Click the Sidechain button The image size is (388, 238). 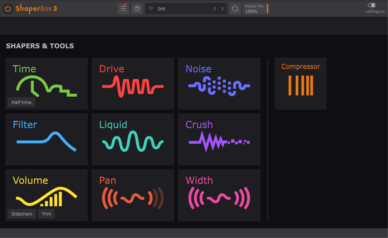coord(22,214)
